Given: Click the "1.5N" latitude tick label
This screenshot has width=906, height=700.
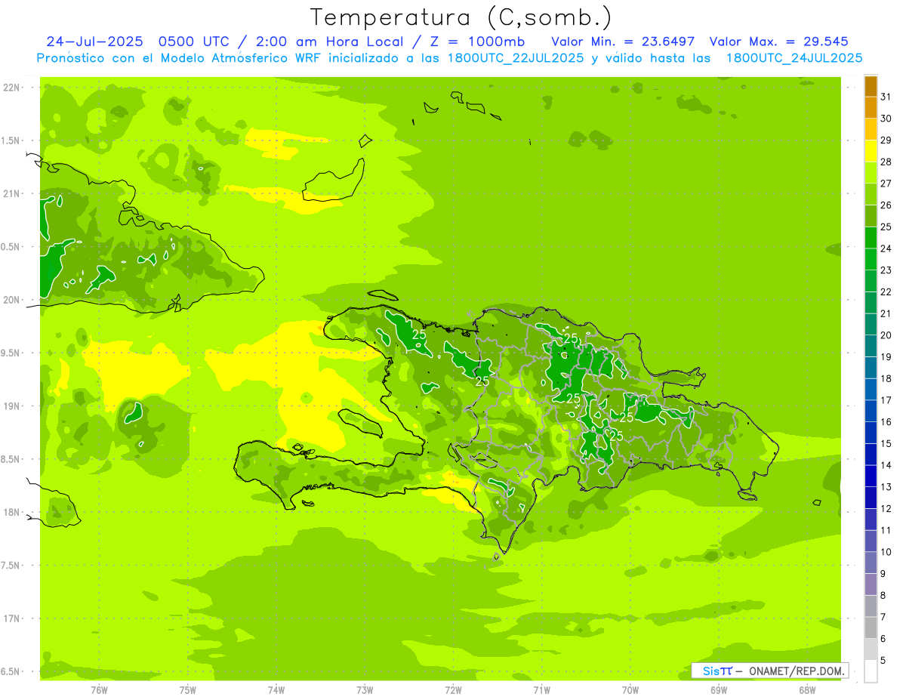Looking at the screenshot, I should [x=11, y=140].
